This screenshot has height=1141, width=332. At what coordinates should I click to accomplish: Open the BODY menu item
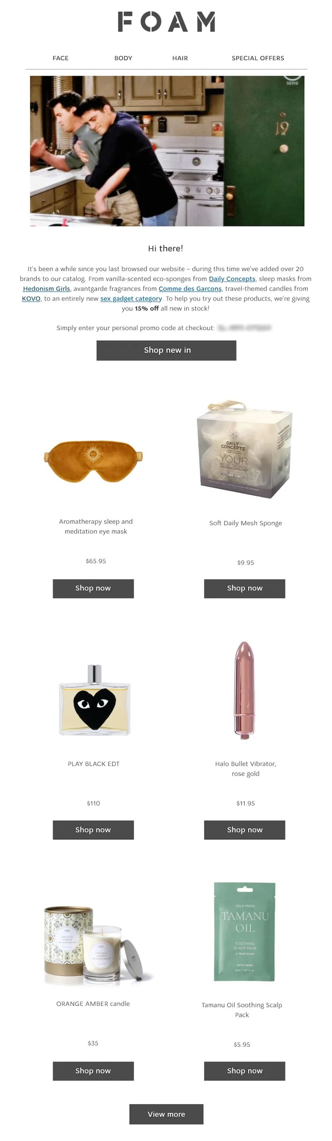124,58
